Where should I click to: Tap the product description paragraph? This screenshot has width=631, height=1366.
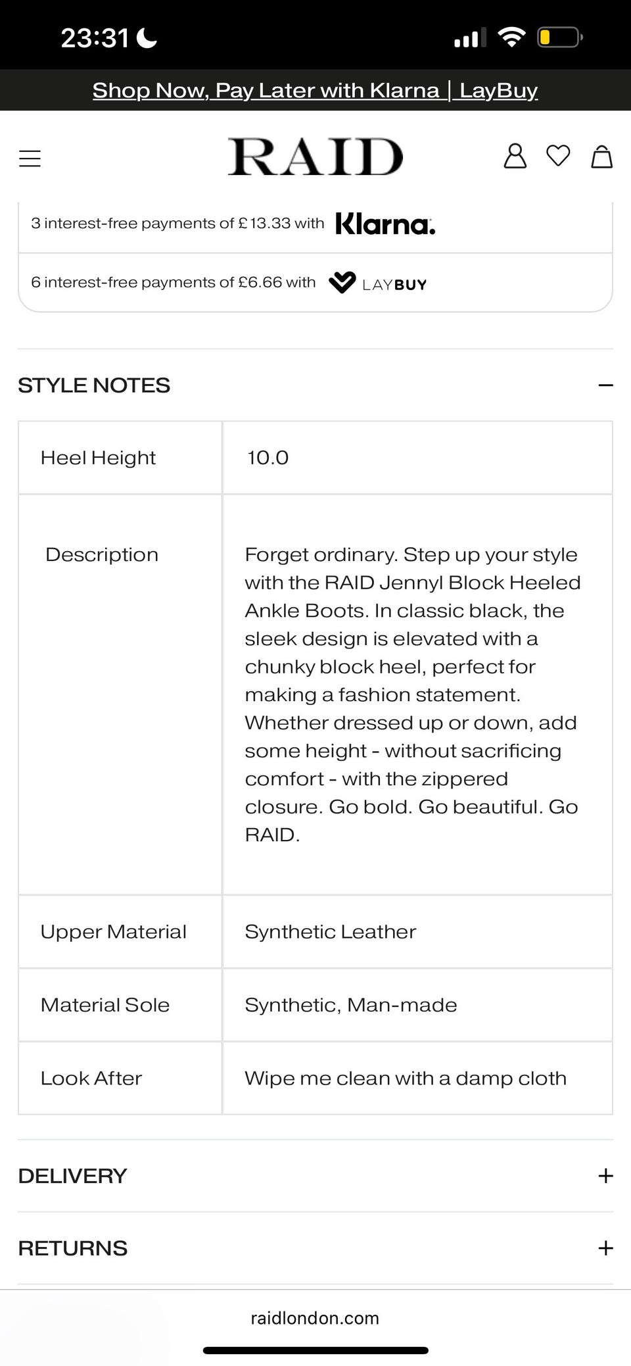tap(411, 695)
